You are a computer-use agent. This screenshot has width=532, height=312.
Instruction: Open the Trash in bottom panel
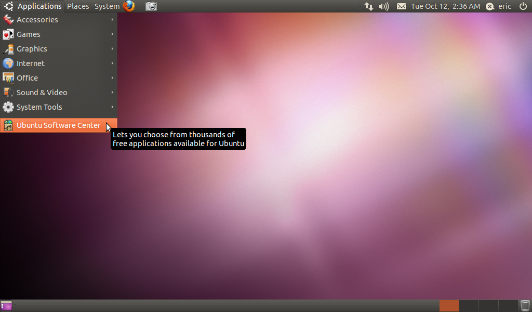click(x=525, y=306)
